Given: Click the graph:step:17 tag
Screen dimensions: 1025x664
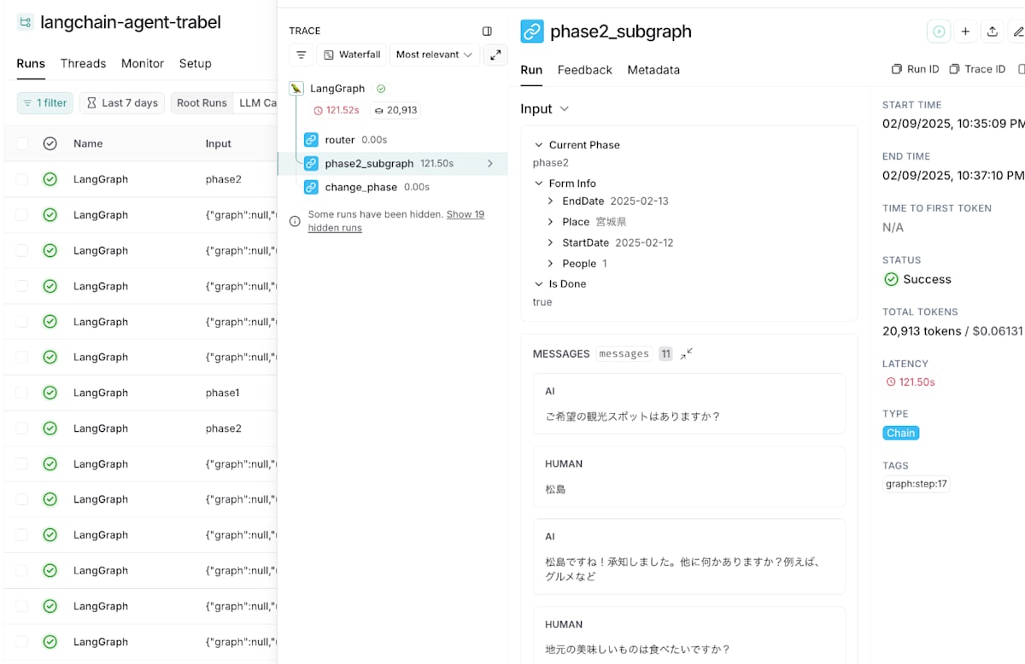Looking at the screenshot, I should coord(916,484).
